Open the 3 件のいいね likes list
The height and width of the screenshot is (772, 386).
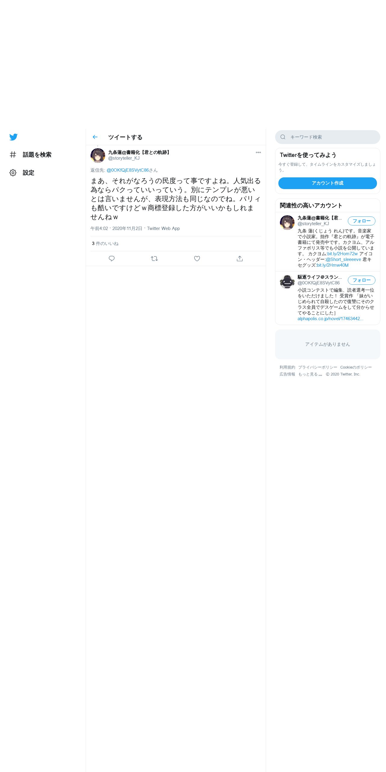click(105, 244)
